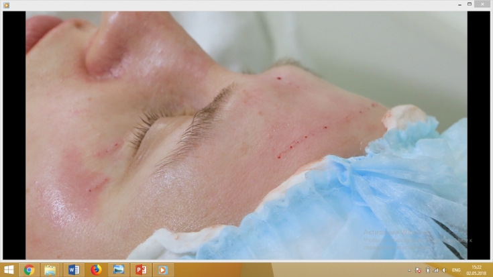
Task: Open Firefox browser from taskbar
Action: click(96, 270)
